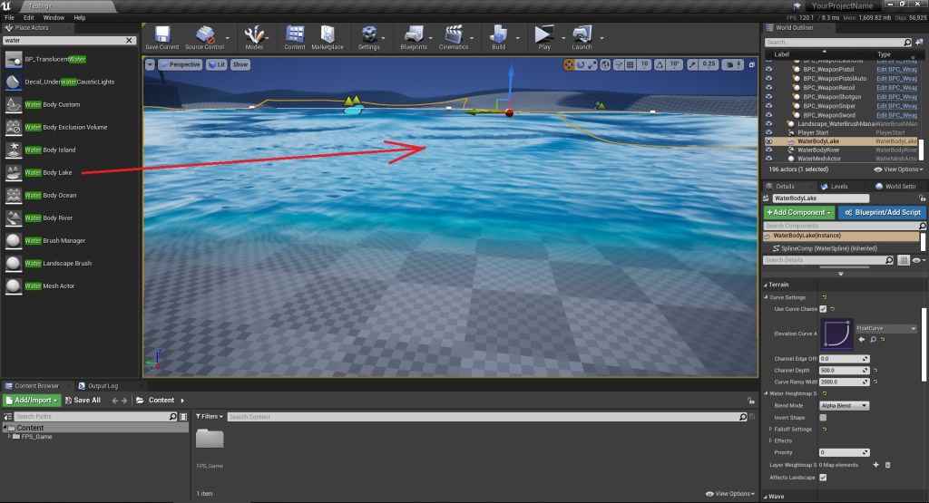The height and width of the screenshot is (503, 929).
Task: Open the Cinematics toolbar icon
Action: click(x=454, y=37)
